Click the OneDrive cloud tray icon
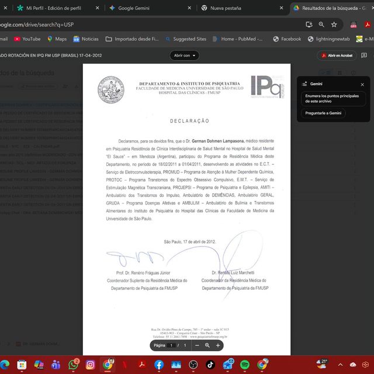The height and width of the screenshot is (374, 374). 353,365
